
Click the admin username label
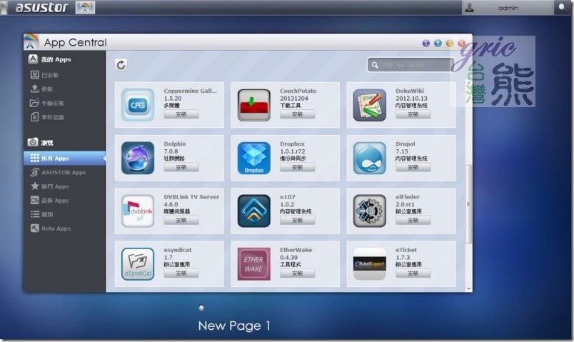(x=508, y=8)
